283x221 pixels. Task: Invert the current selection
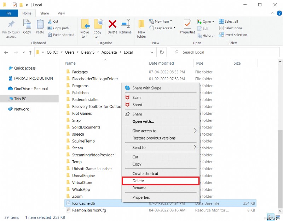pos(233,35)
